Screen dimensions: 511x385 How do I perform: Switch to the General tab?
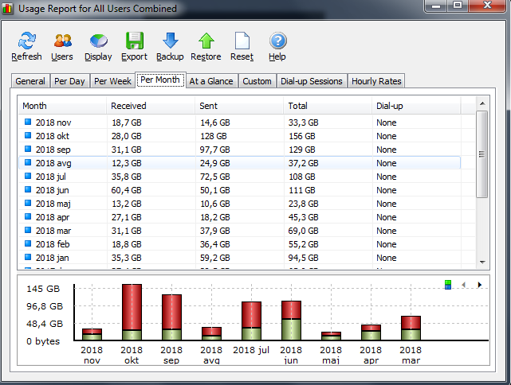[x=30, y=81]
